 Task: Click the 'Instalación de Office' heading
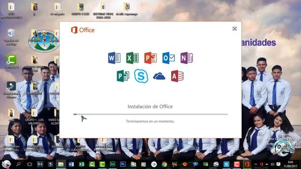tap(150, 107)
